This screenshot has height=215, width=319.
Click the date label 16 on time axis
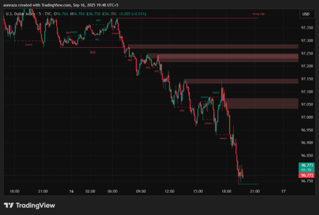pyautogui.click(x=71, y=191)
